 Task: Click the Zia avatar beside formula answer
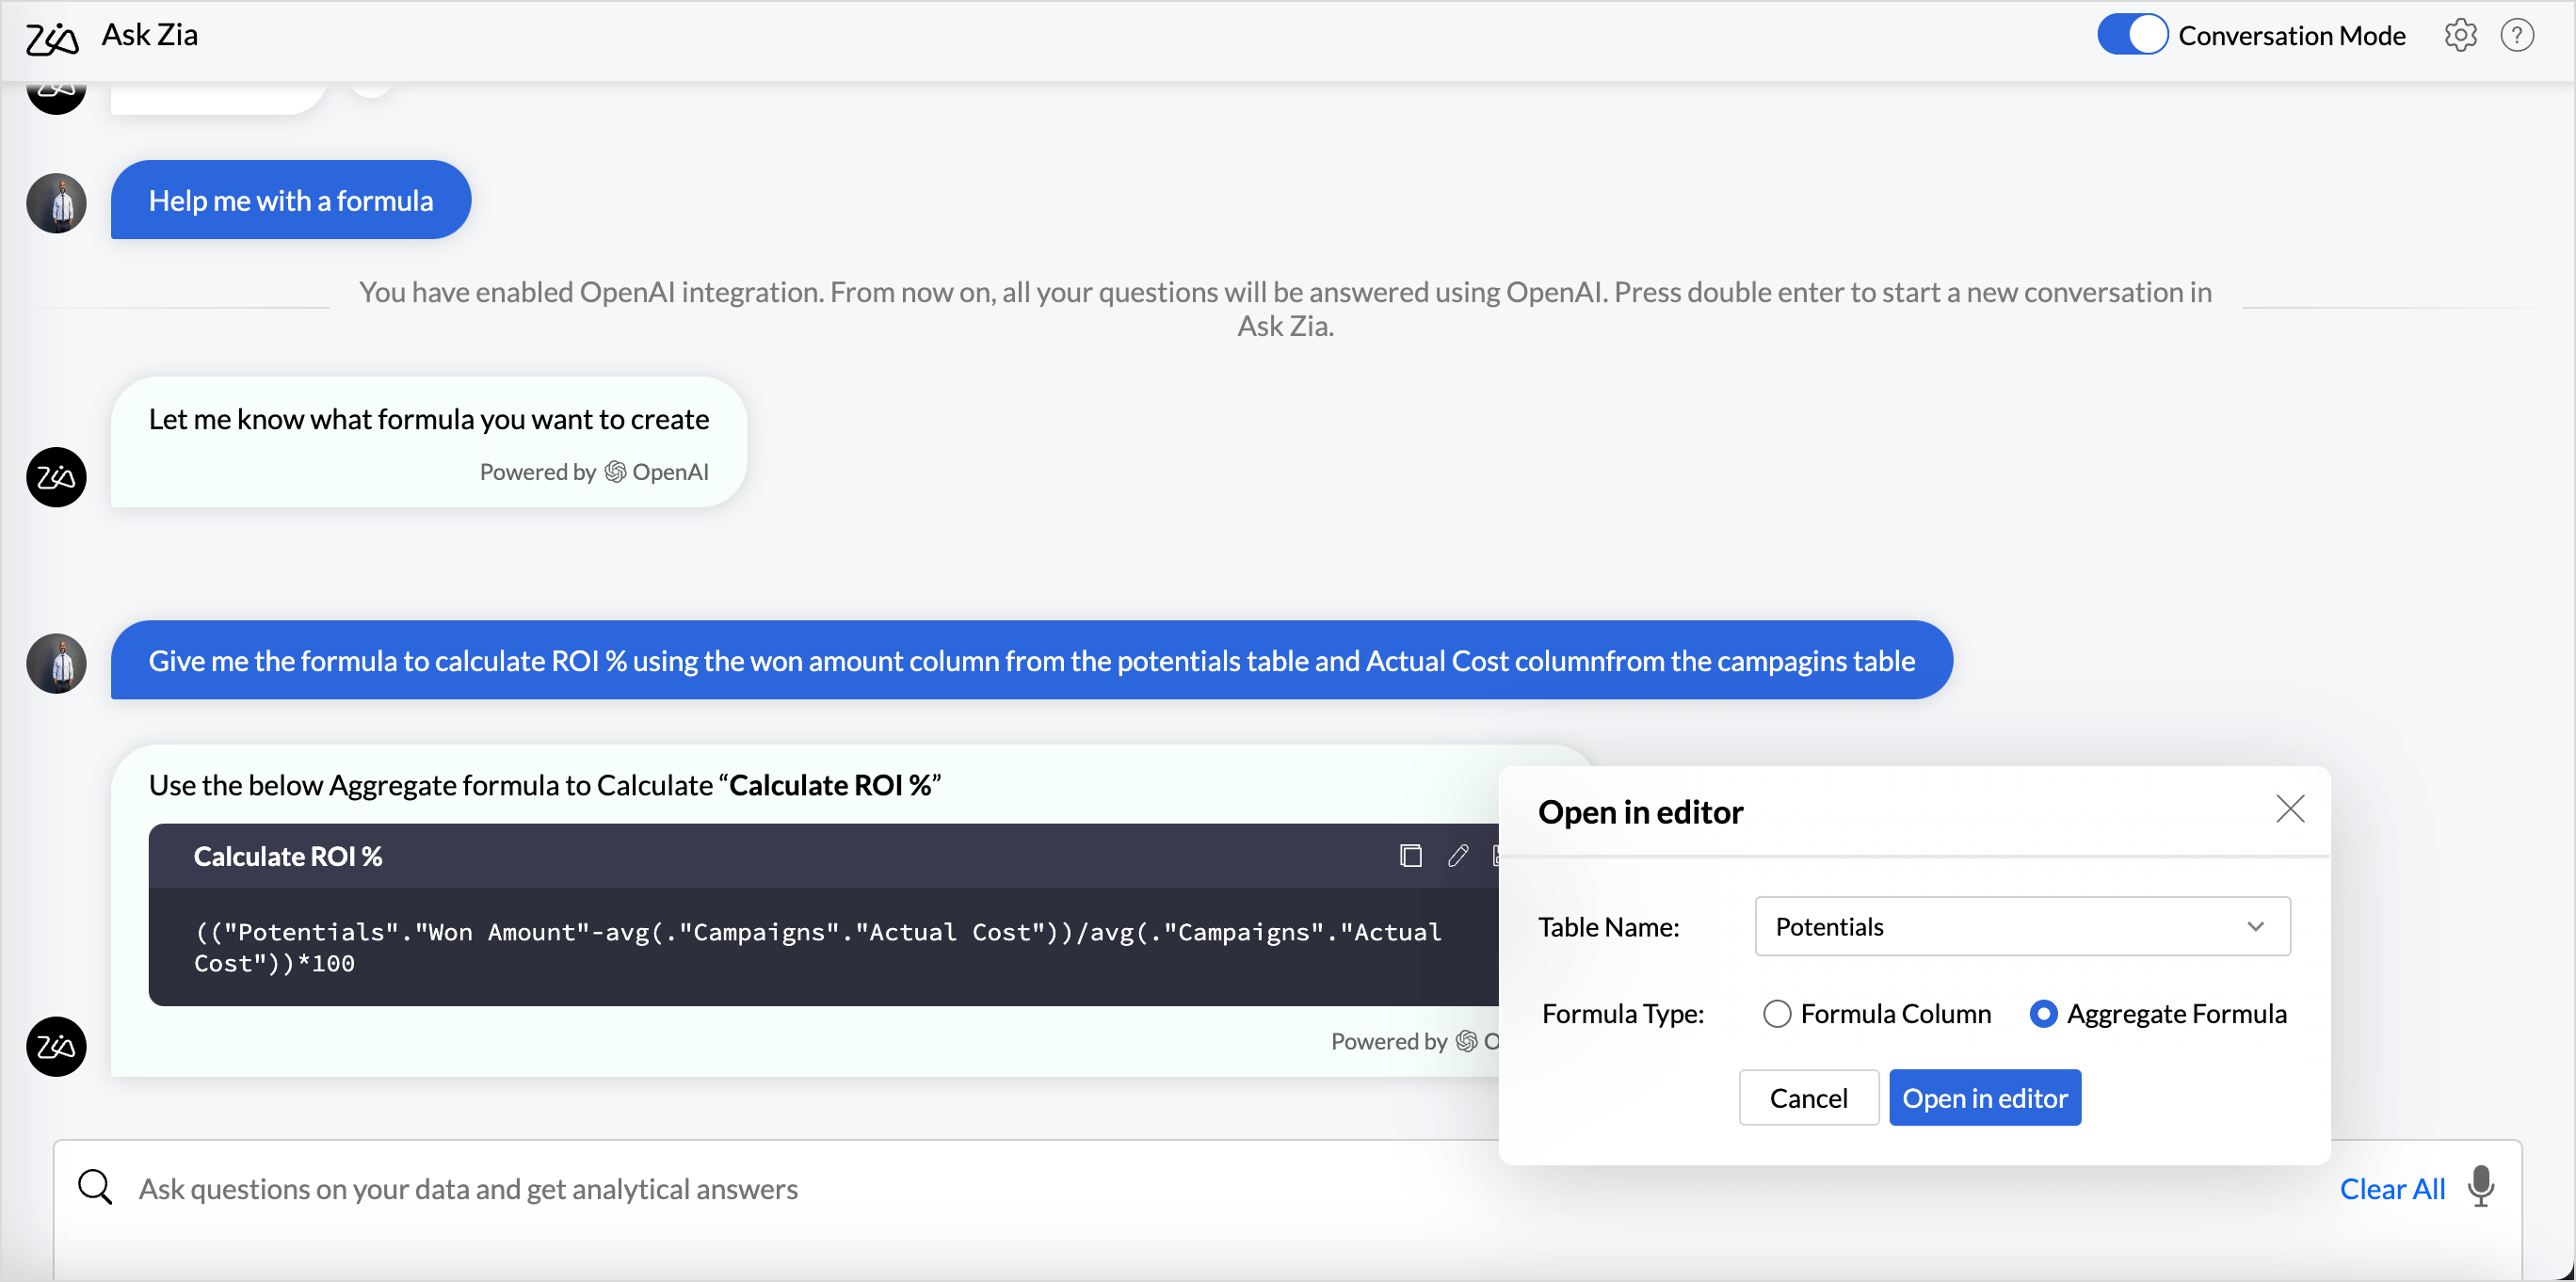click(x=56, y=1047)
